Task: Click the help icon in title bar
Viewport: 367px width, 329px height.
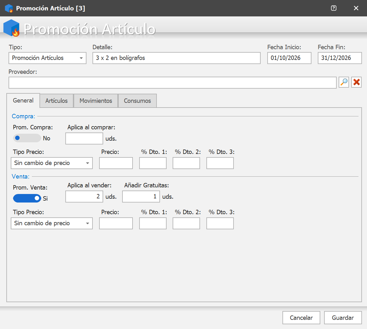Action: coord(334,8)
